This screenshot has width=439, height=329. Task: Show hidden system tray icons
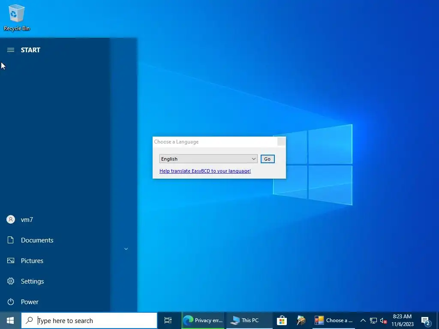[x=363, y=320]
